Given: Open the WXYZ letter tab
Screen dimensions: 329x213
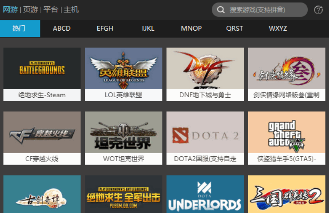Looking at the screenshot, I should pos(278,28).
